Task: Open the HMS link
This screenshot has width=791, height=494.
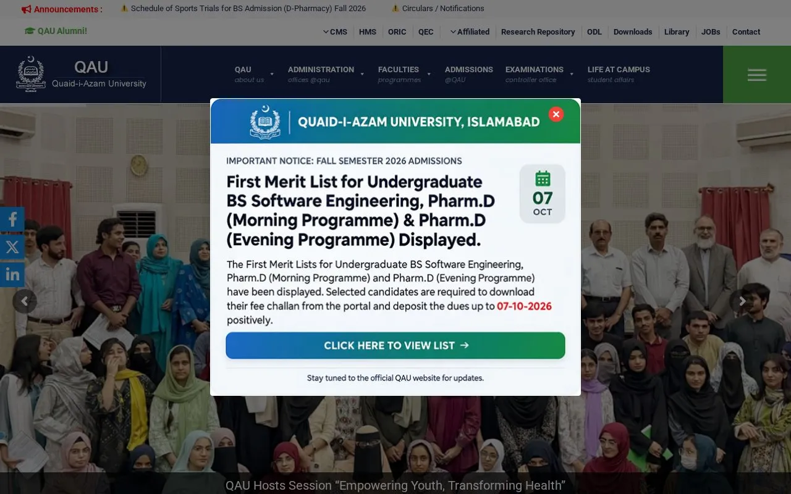Action: (x=368, y=32)
